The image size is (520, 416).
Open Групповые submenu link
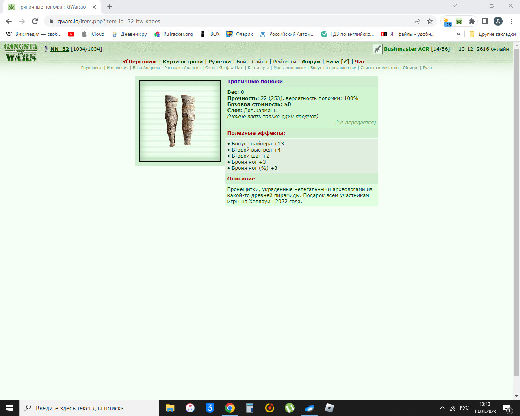92,68
